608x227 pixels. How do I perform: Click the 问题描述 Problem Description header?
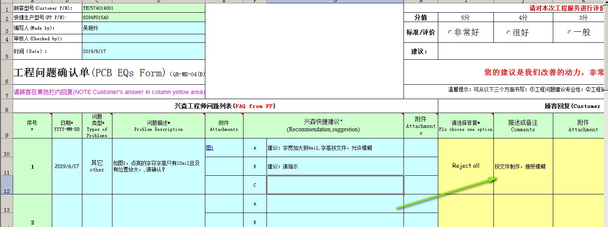(158, 125)
